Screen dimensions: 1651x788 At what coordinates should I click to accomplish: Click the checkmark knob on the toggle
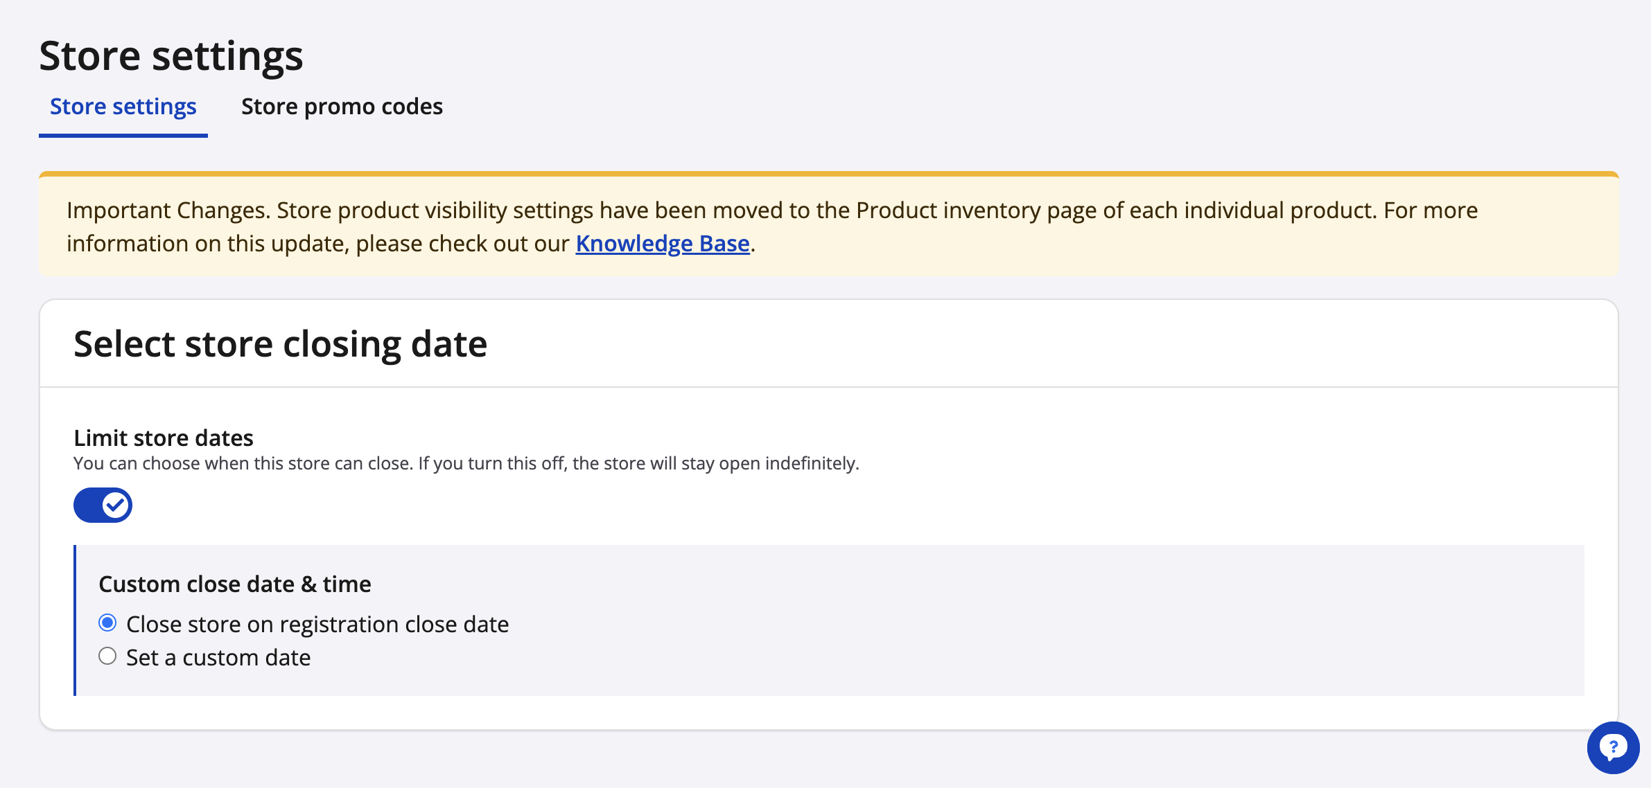[x=115, y=505]
